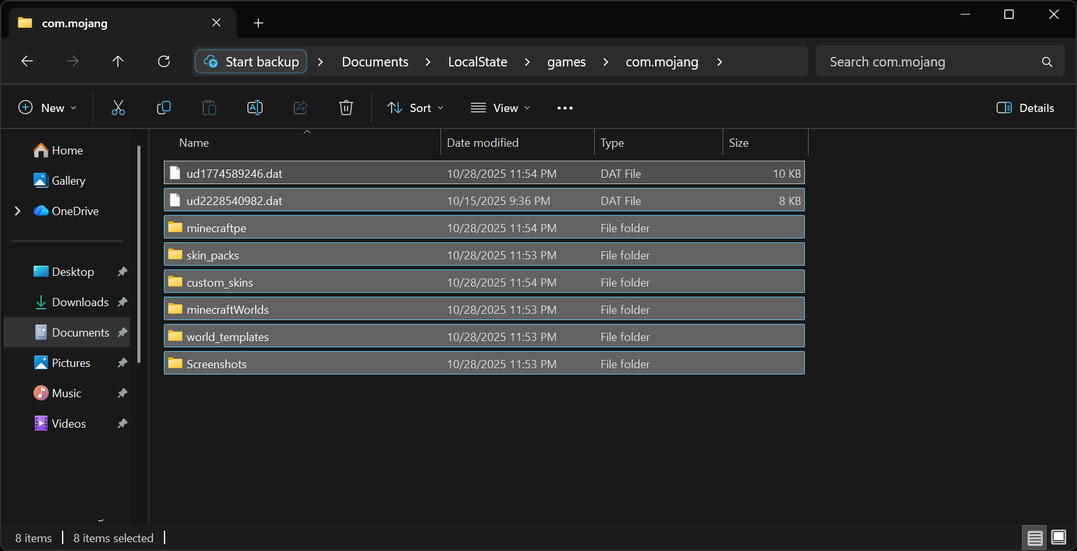Navigate to LocalState breadcrumb
The width and height of the screenshot is (1077, 551).
click(x=478, y=62)
